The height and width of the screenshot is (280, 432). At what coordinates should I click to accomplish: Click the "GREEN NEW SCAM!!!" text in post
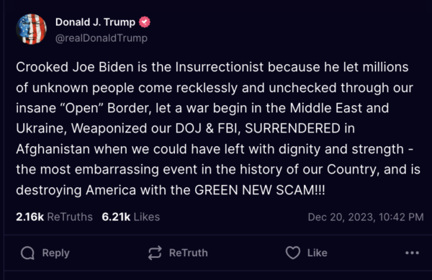click(260, 190)
